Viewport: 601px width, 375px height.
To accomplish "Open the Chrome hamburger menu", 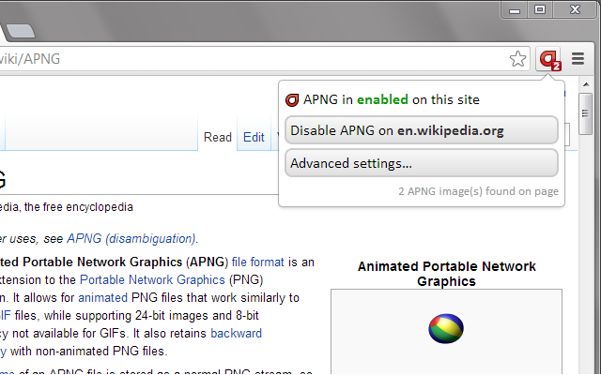I will click(x=578, y=59).
